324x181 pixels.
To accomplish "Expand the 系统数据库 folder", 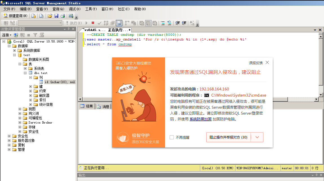I will click(x=14, y=51).
